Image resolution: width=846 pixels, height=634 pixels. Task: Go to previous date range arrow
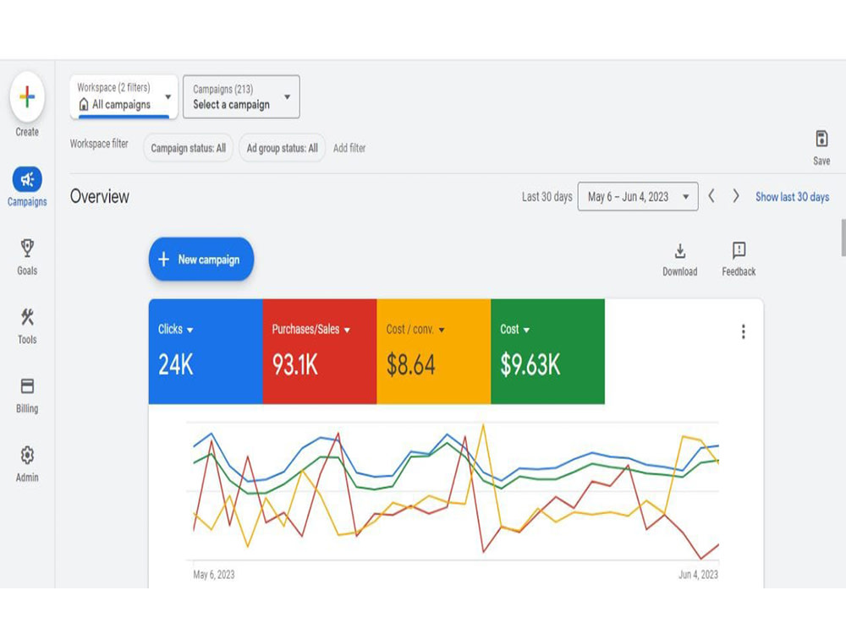[x=711, y=196]
